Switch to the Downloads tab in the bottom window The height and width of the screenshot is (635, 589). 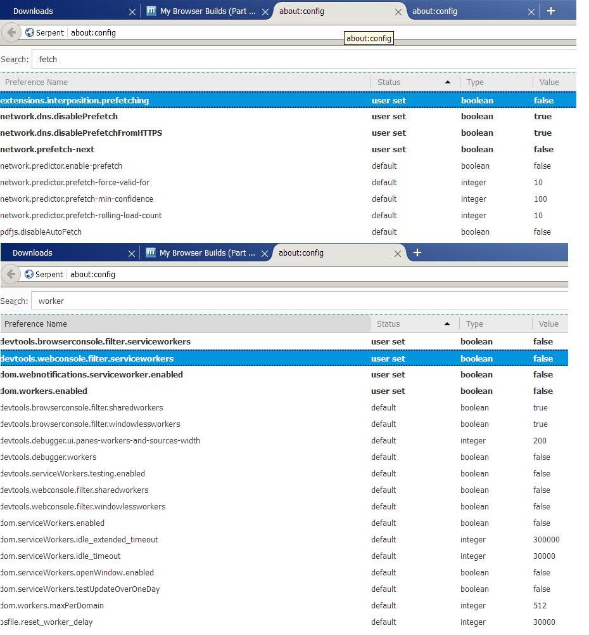[x=69, y=252]
